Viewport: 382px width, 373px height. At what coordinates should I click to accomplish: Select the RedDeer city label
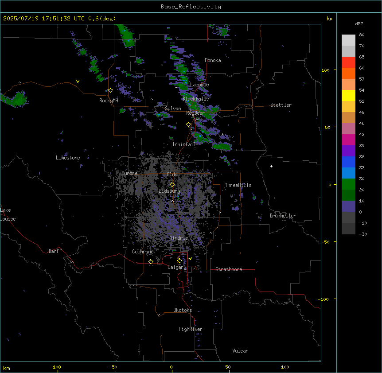[x=195, y=113]
